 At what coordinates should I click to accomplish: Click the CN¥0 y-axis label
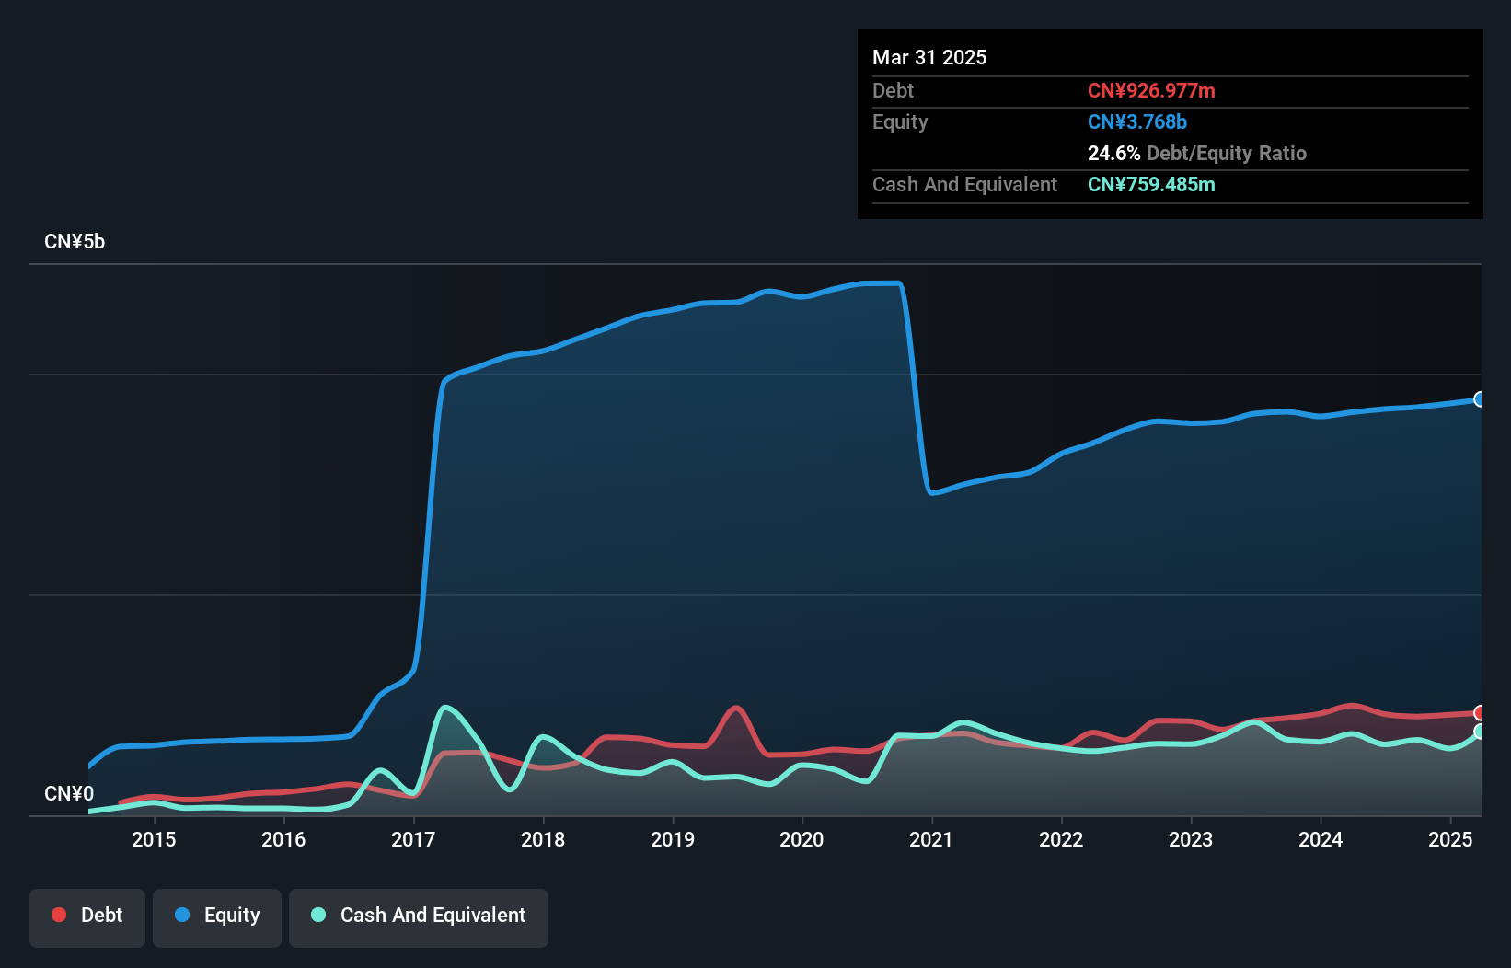point(69,794)
